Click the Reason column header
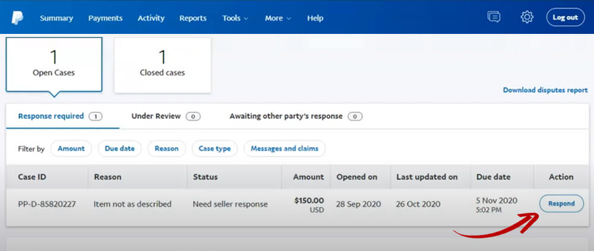The height and width of the screenshot is (251, 594). 108,177
